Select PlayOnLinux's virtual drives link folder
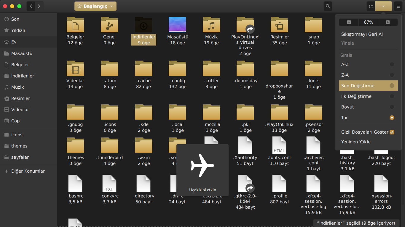This screenshot has height=227, width=405. tap(245, 25)
